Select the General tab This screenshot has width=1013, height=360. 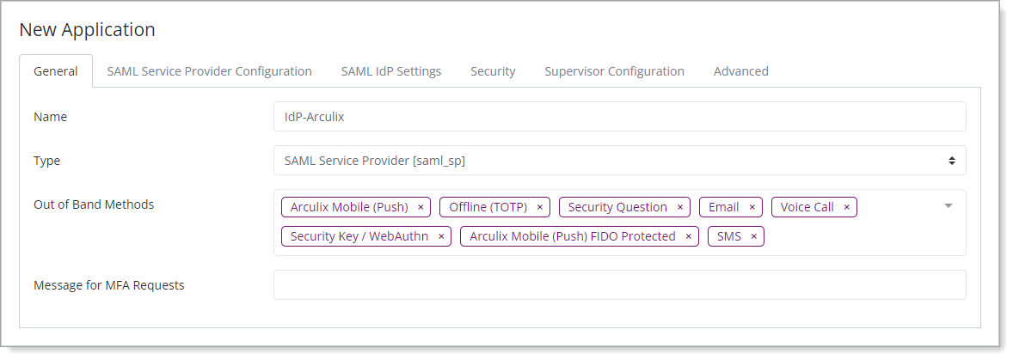click(x=56, y=71)
